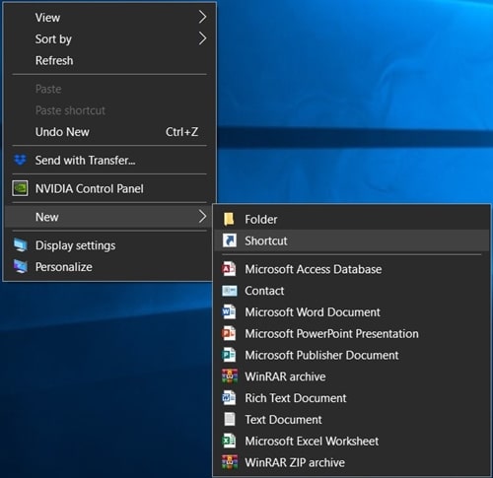493x478 pixels.
Task: Click the NVIDIA Control Panel icon
Action: (x=20, y=188)
